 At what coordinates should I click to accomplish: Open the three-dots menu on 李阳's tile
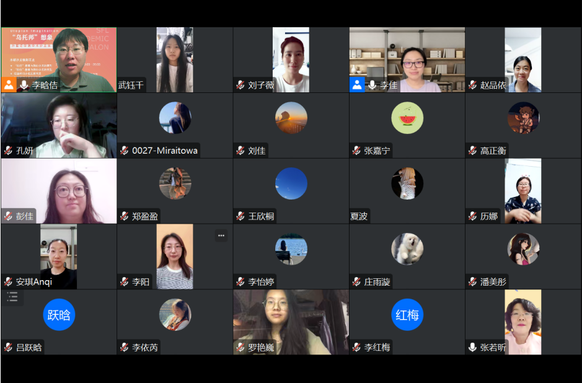point(221,236)
